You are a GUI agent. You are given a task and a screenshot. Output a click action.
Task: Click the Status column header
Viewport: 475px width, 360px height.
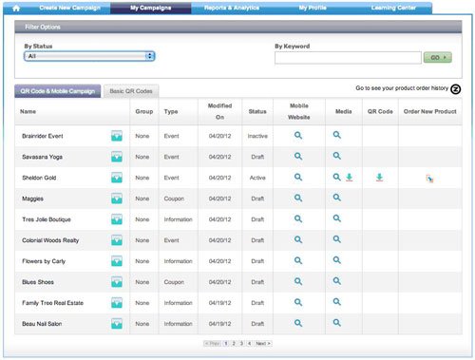click(x=257, y=111)
